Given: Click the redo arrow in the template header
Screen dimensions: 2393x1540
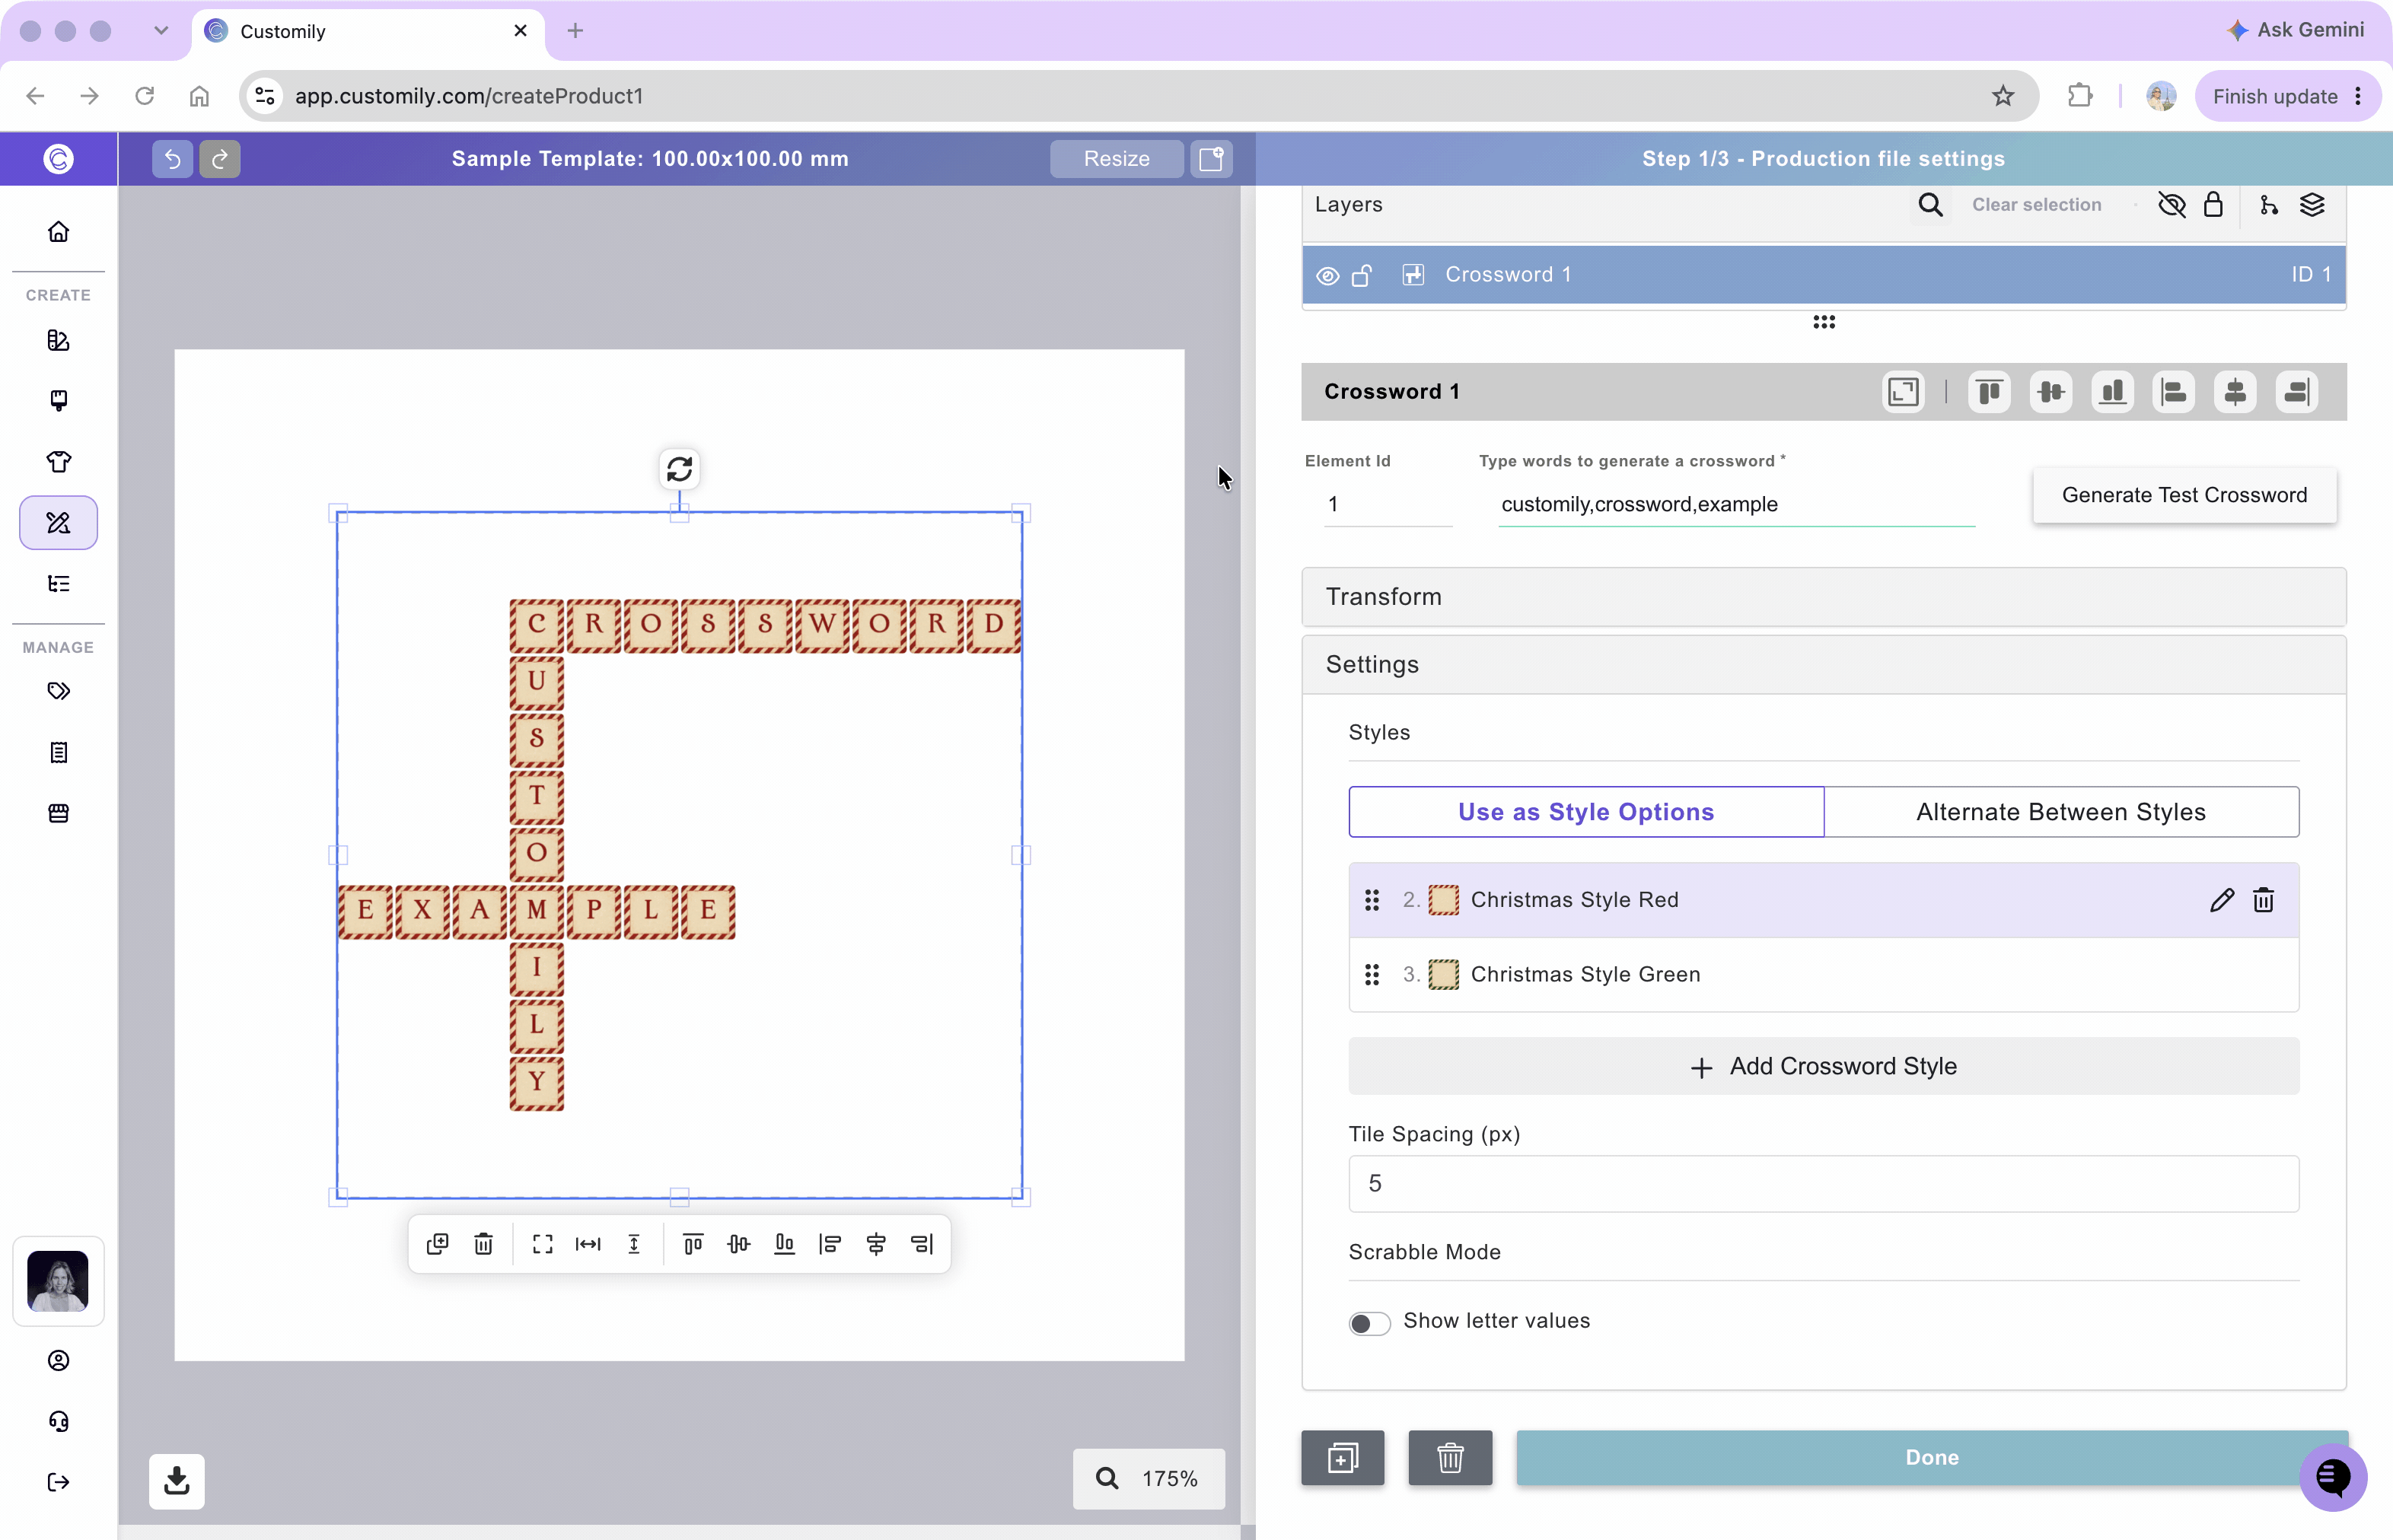Looking at the screenshot, I should [219, 158].
